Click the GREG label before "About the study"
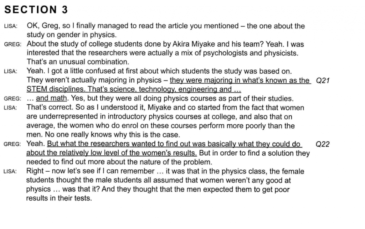This screenshot has height=229, width=365. (12, 45)
